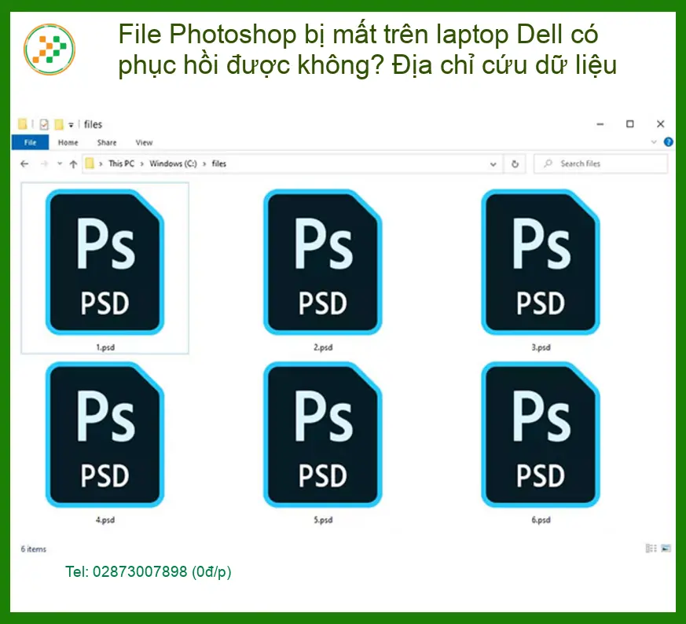Maximize the files Explorer window
Screen dimensions: 686x624
point(630,124)
